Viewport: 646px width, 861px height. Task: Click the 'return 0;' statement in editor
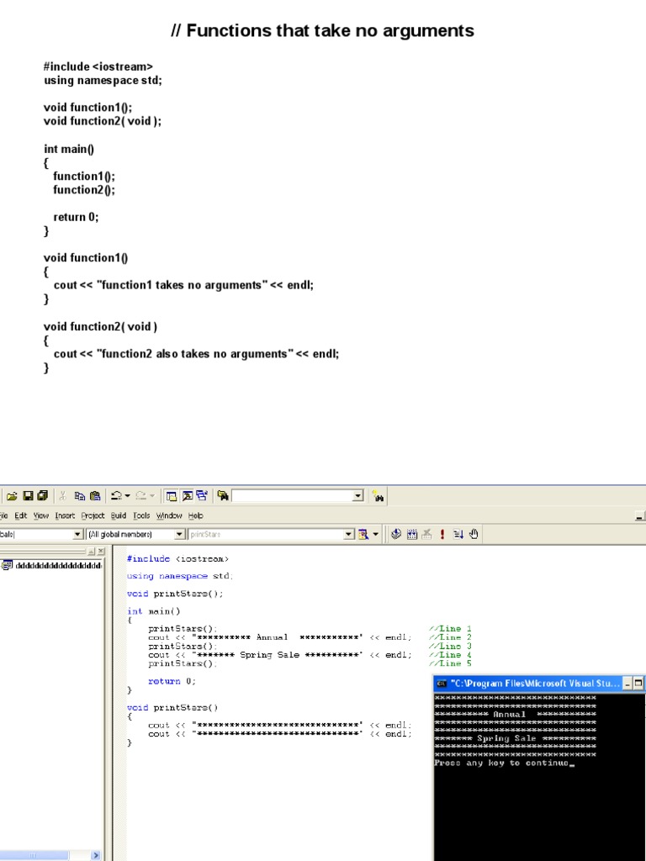172,681
